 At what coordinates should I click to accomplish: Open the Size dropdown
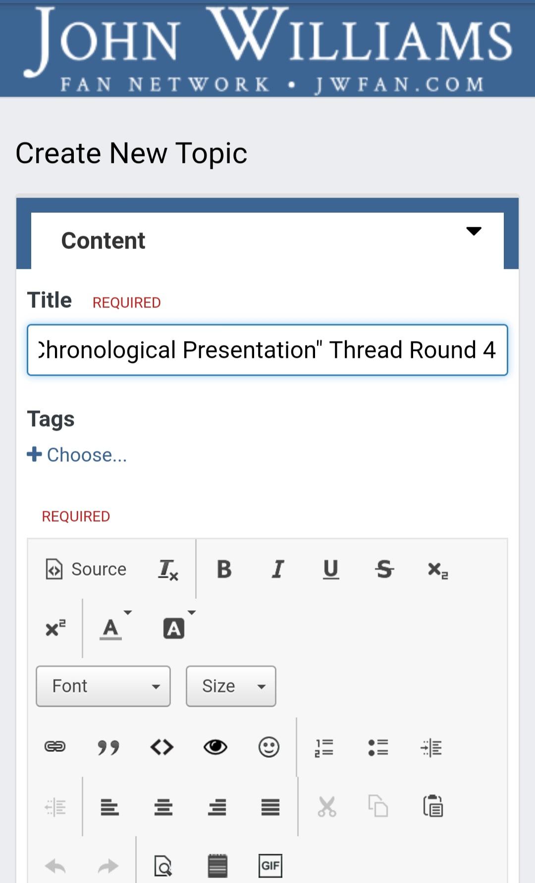(231, 686)
